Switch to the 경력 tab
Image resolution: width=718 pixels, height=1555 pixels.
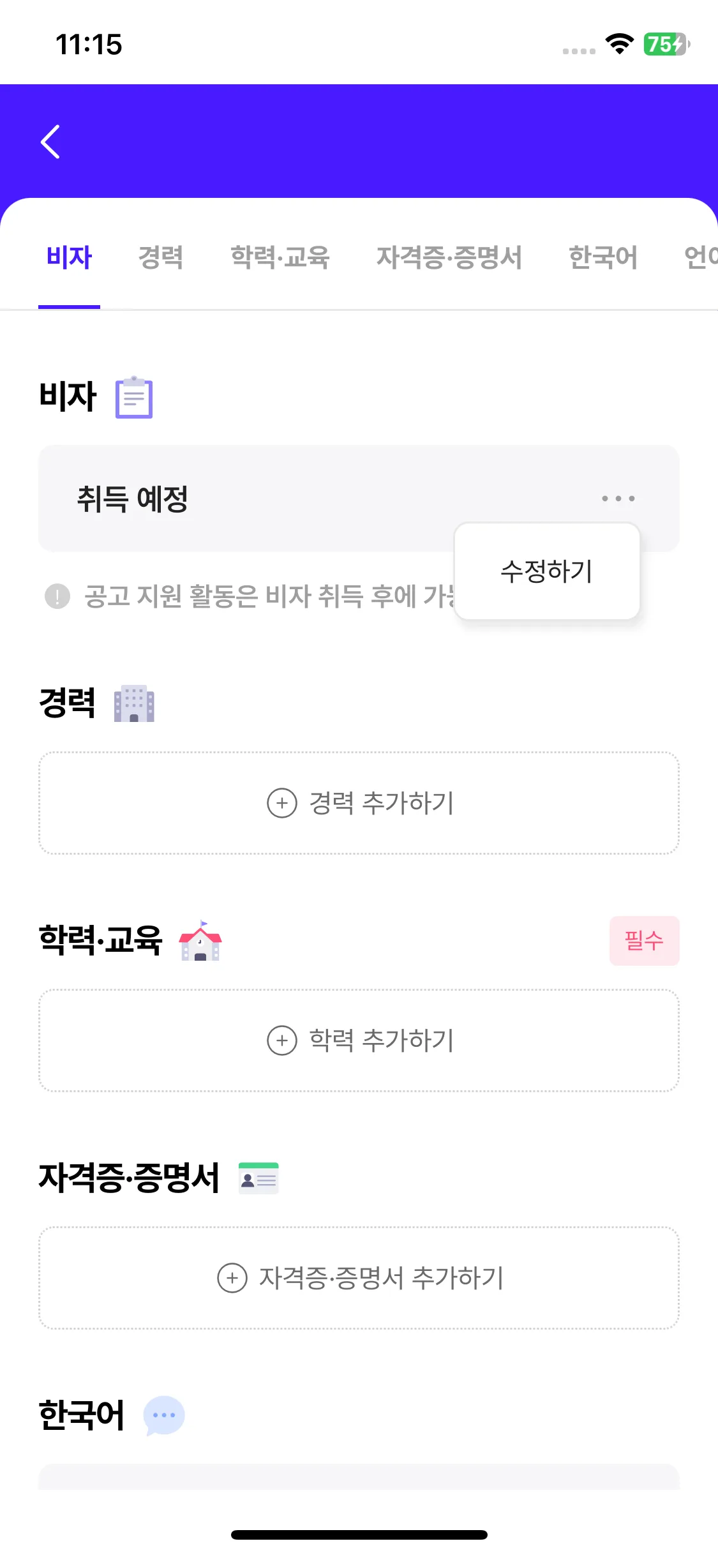pos(161,257)
